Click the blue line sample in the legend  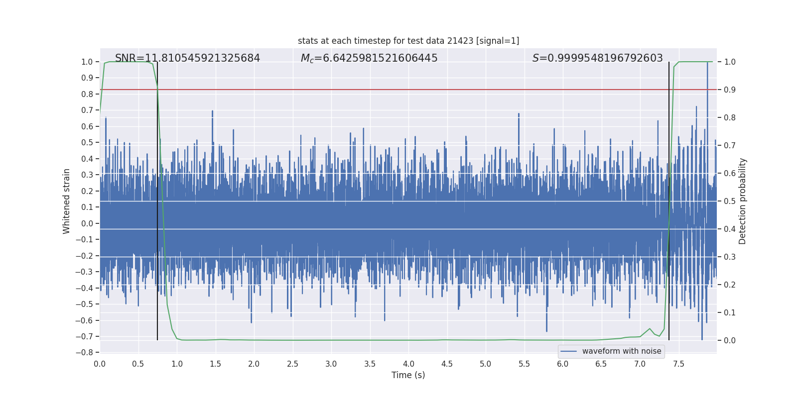[568, 351]
